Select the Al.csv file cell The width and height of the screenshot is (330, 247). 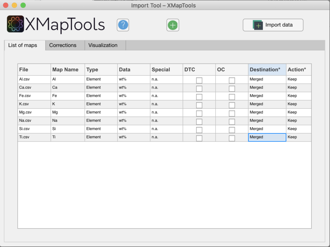click(34, 79)
